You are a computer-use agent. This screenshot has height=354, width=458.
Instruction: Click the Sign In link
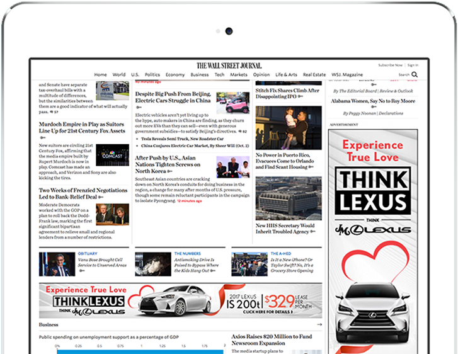point(413,65)
